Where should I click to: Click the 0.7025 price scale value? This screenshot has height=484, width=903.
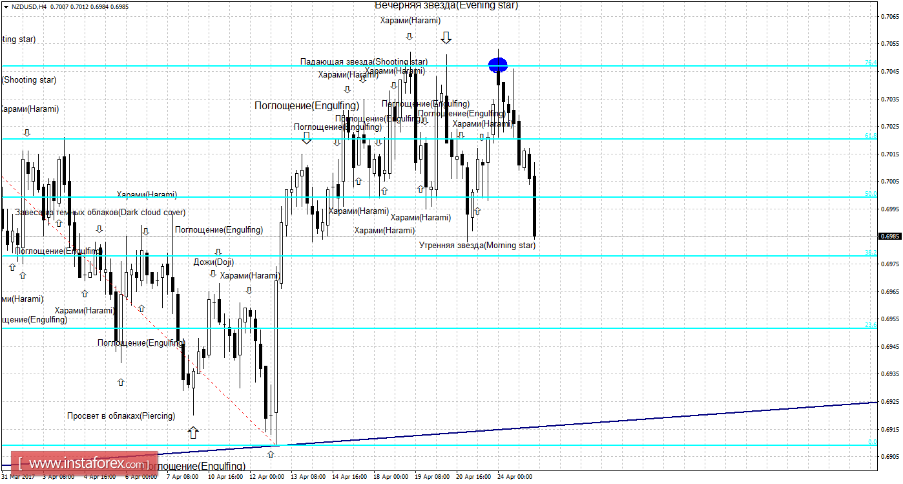tap(889, 127)
